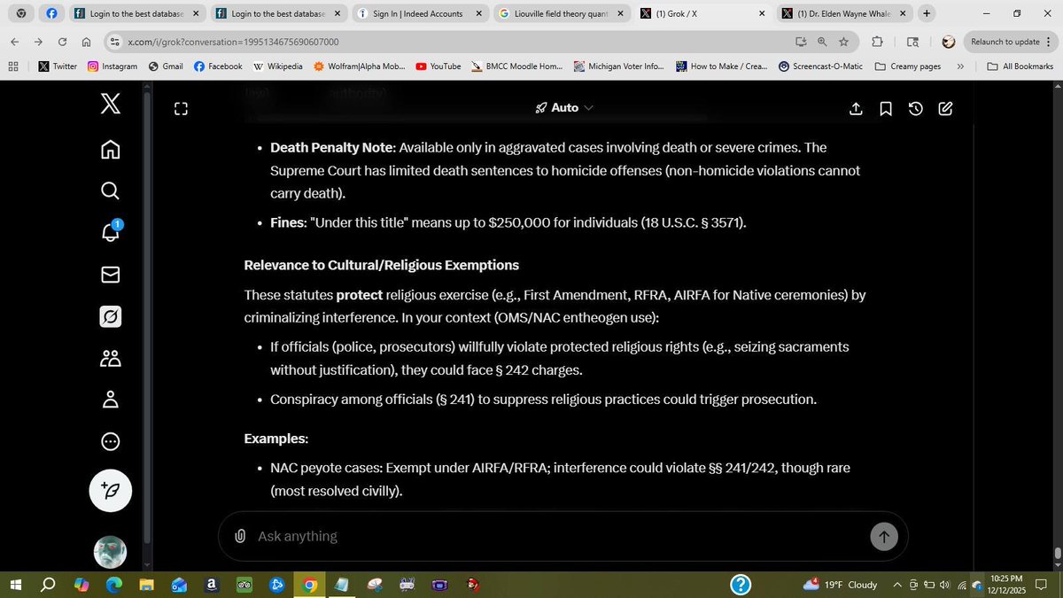Open Windows Start menu
1063x598 pixels.
(15, 585)
